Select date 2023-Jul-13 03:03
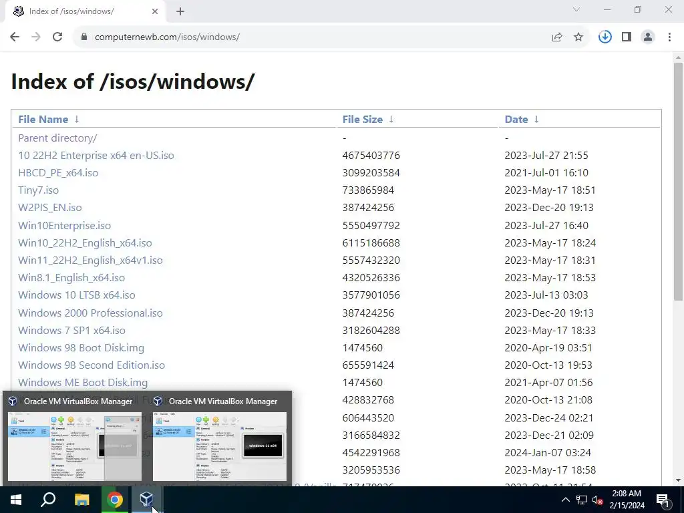Screen dimensions: 684x513 tap(546, 295)
